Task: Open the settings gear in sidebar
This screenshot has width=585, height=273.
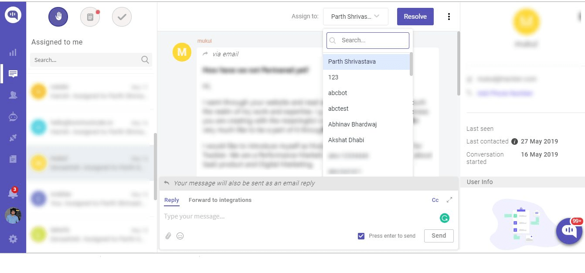Action: tap(13, 239)
